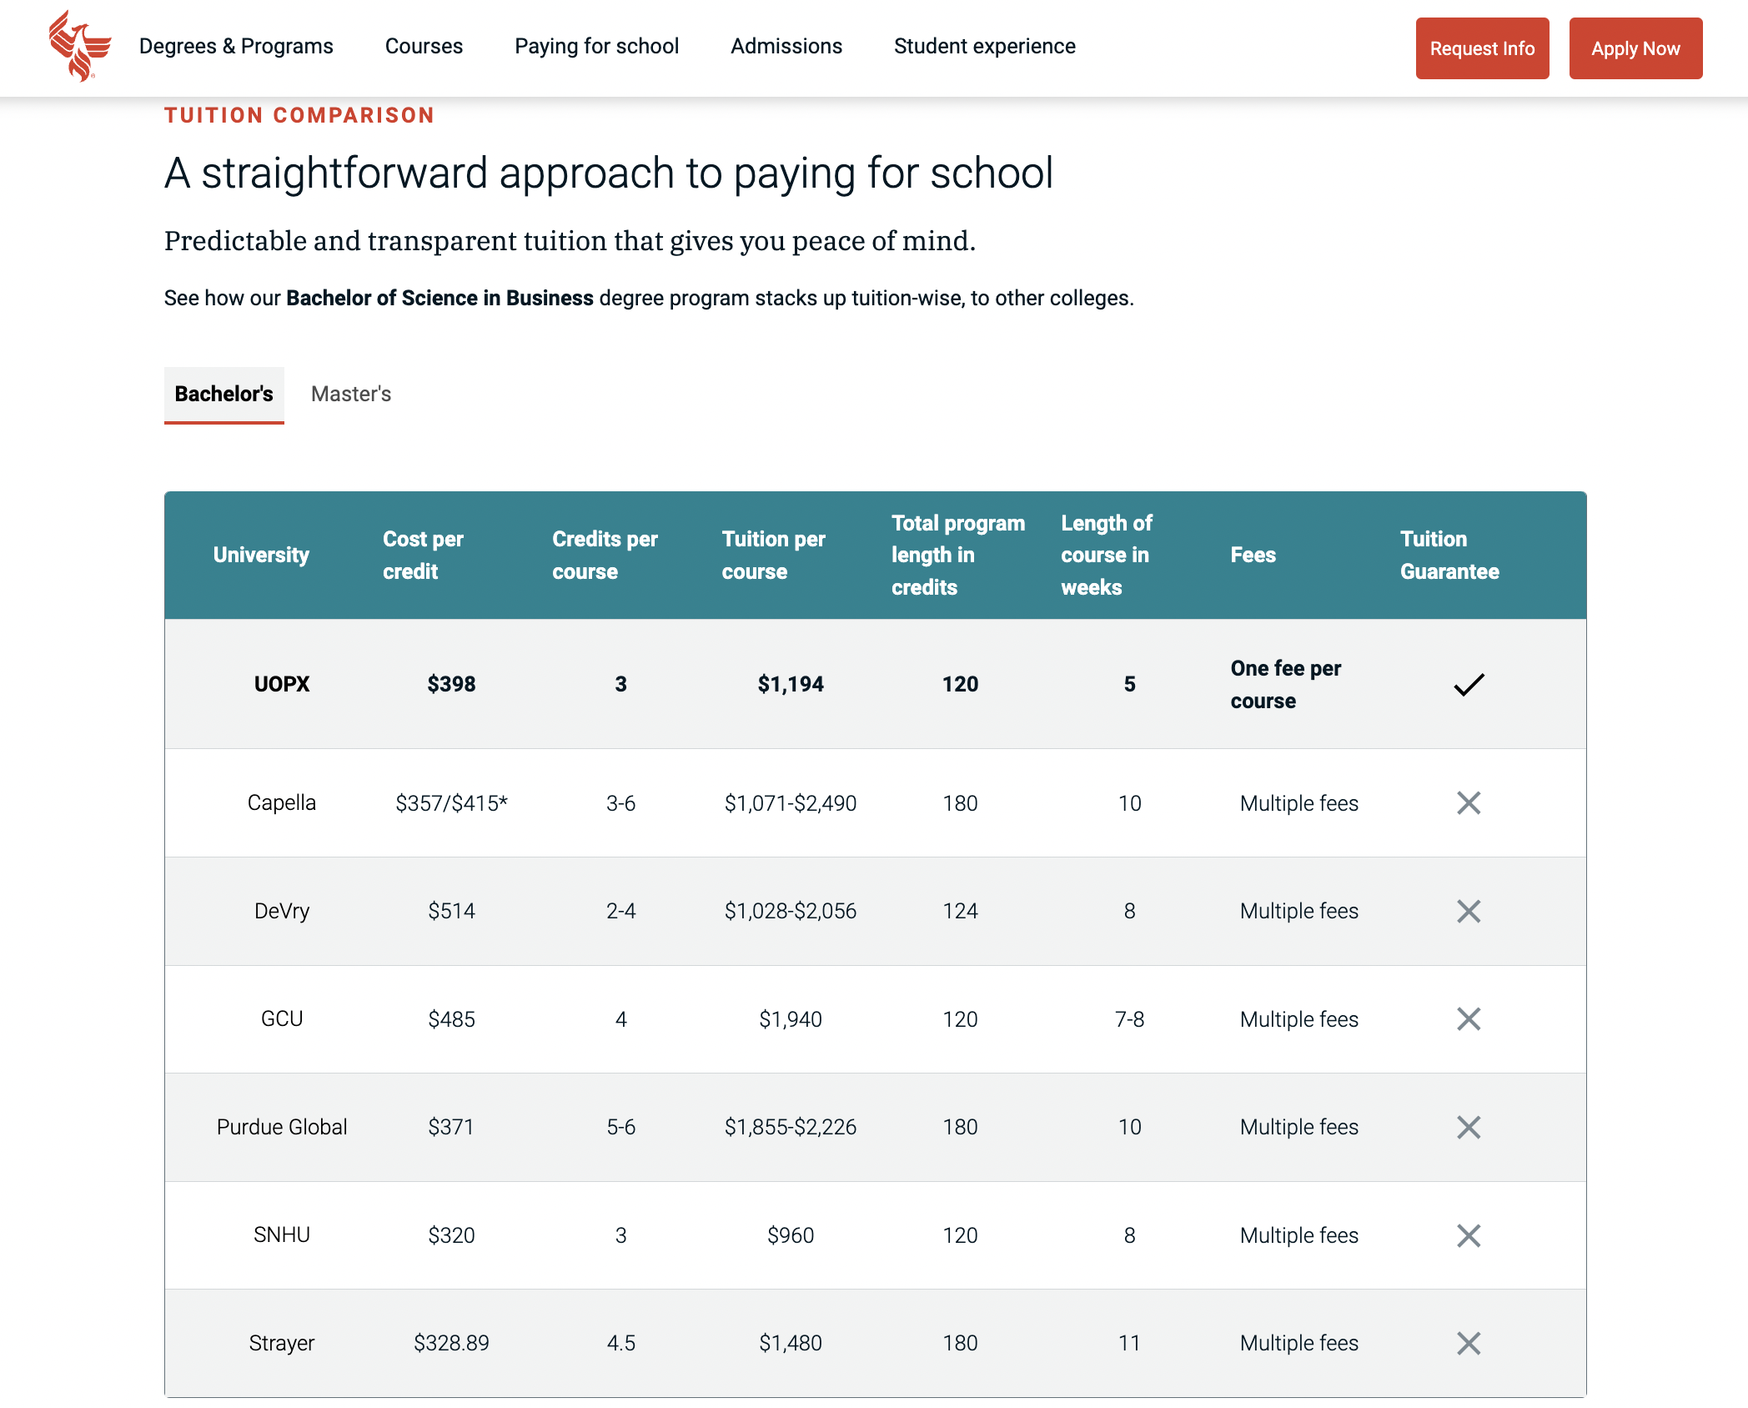
Task: Click the $1,194 tuition per course value
Action: point(791,684)
